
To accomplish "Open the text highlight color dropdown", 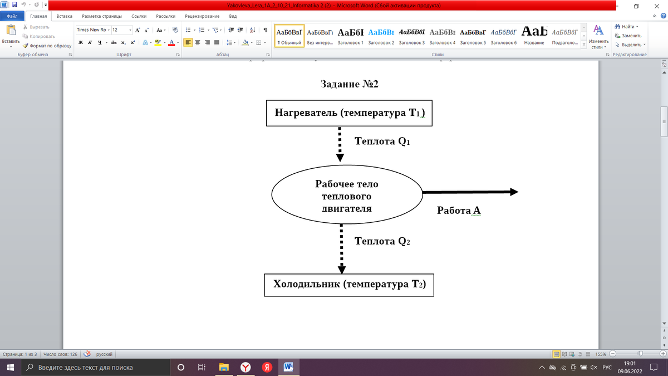I will 165,42.
